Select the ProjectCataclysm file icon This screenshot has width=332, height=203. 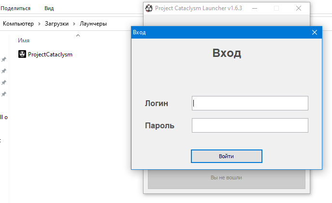pyautogui.click(x=22, y=54)
